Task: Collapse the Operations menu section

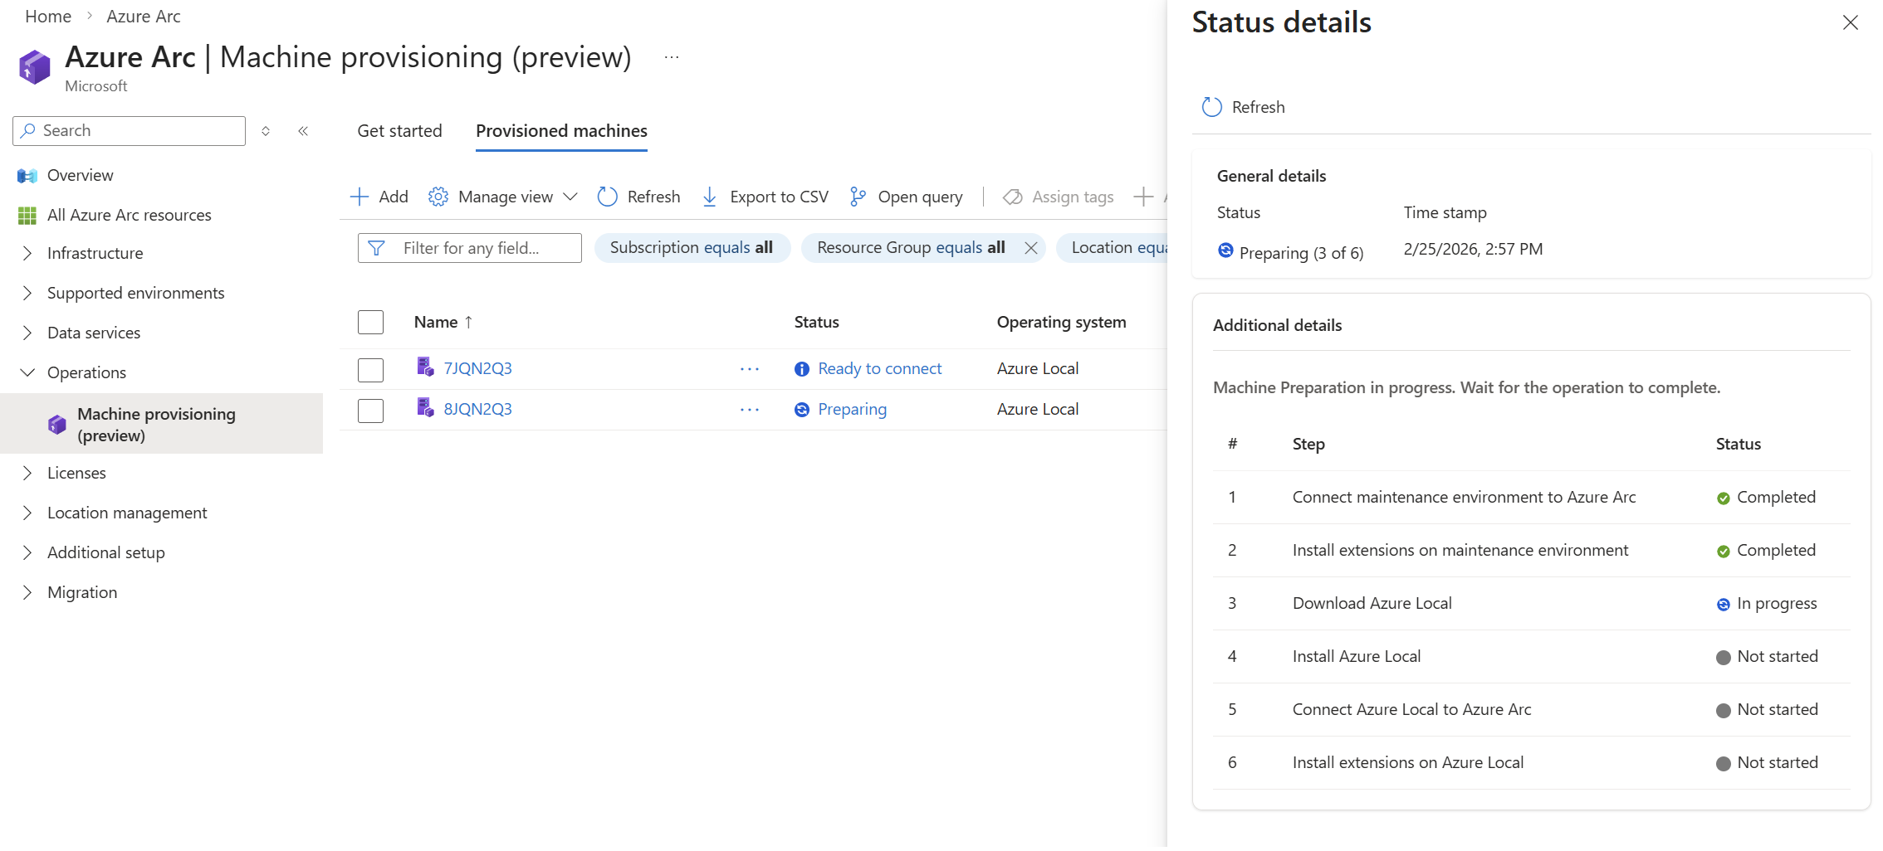Action: point(27,372)
